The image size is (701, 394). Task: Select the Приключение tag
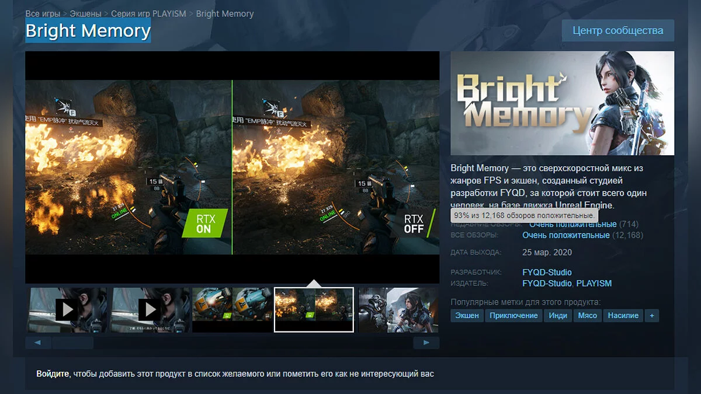click(x=513, y=315)
